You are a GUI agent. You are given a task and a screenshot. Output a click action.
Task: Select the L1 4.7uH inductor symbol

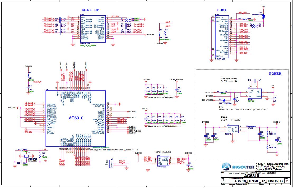[x=250, y=126]
